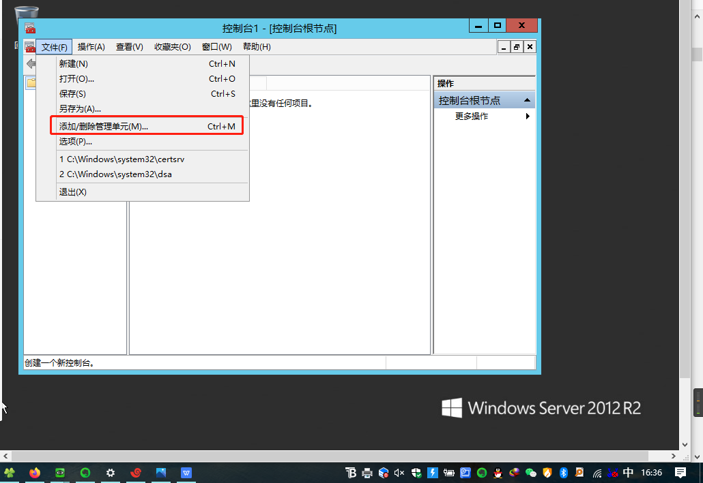Select 添加/删除管理单元(M)... menu entry
The width and height of the screenshot is (703, 483).
click(147, 126)
